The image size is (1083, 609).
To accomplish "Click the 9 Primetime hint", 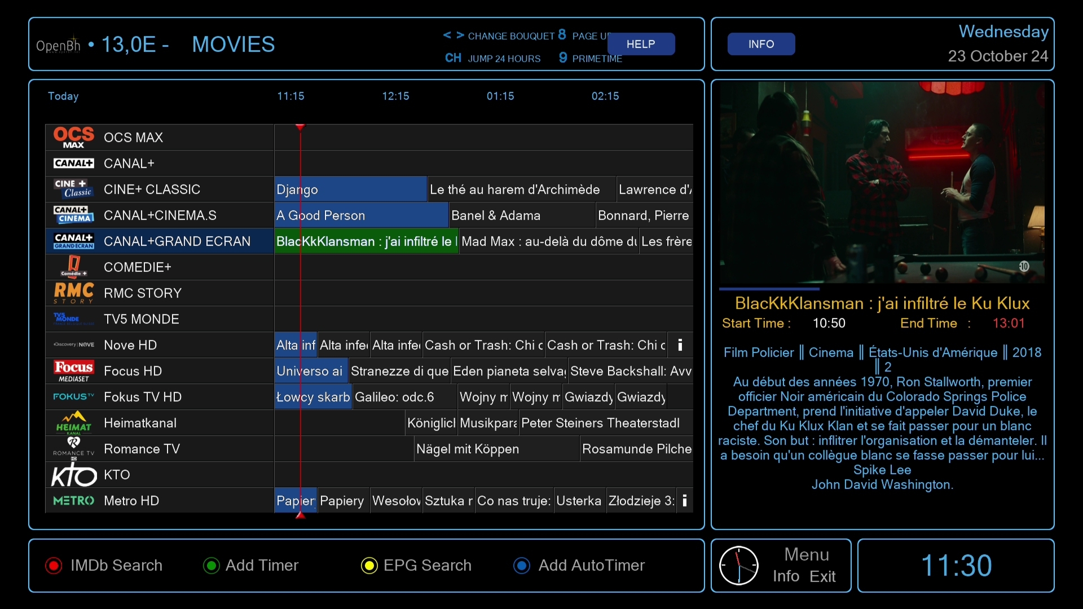I will click(591, 58).
